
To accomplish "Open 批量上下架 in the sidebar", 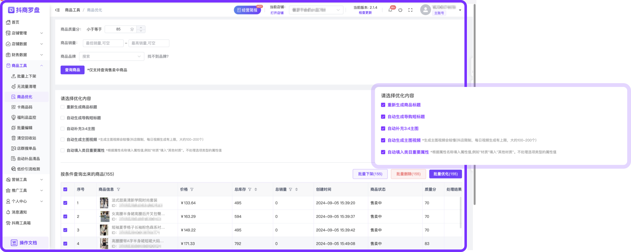I will click(x=27, y=76).
